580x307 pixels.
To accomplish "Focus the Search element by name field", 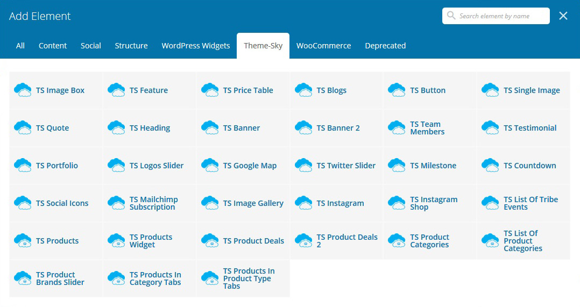I will [x=496, y=16].
